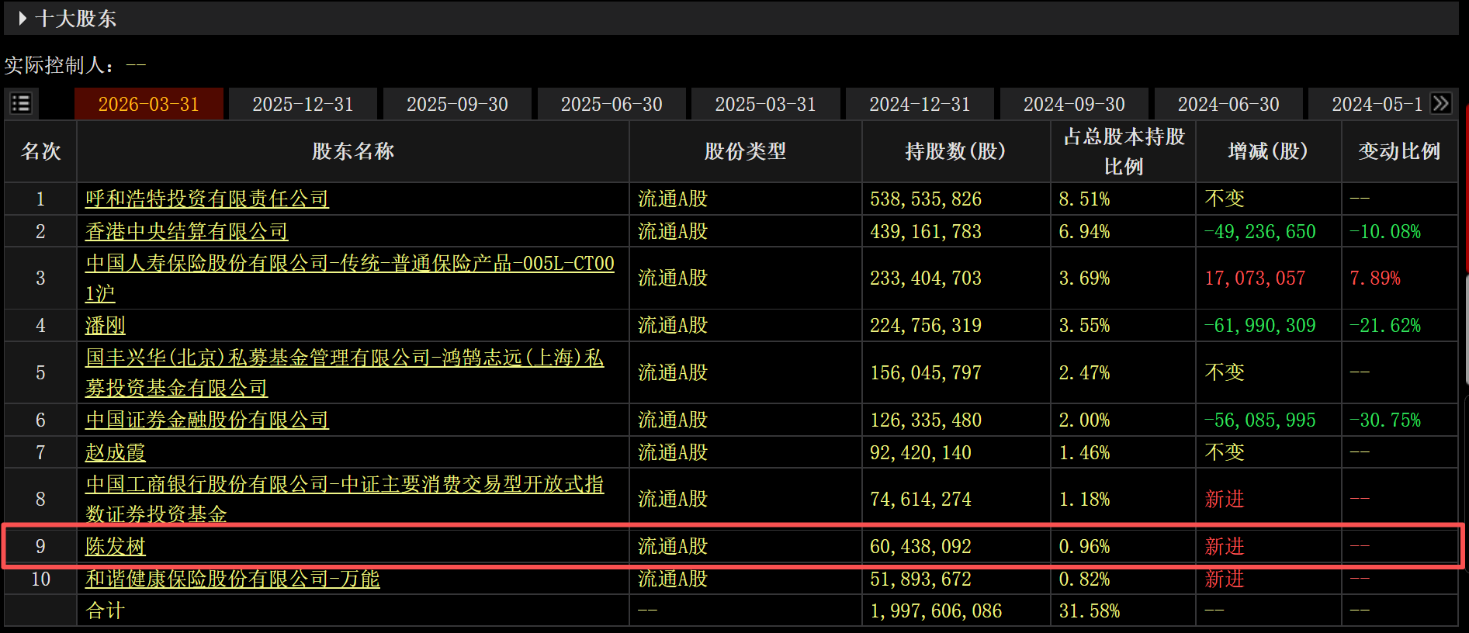Open the 陈发树 shareholder link
Screen dimensions: 1469x633
(x=115, y=547)
